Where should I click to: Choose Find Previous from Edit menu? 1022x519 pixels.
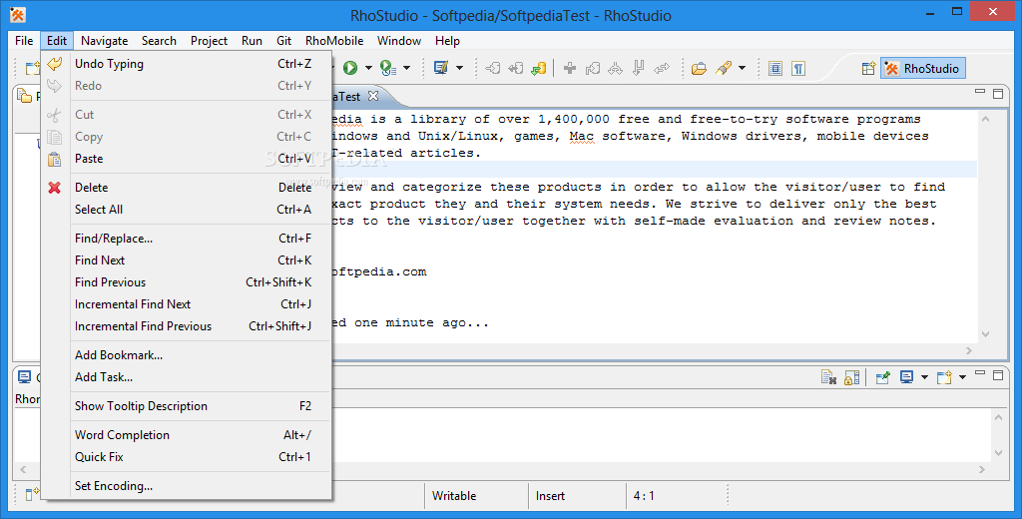coord(187,282)
